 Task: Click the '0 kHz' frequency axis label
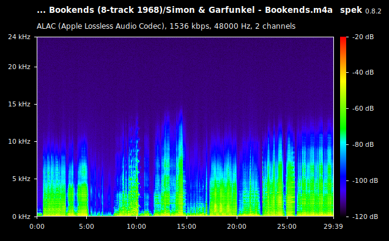[21, 217]
